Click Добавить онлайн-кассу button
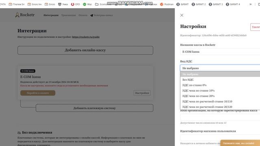This screenshot has width=260, height=146. coord(85,50)
